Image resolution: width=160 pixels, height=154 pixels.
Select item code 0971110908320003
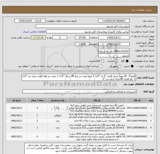coord(137,137)
